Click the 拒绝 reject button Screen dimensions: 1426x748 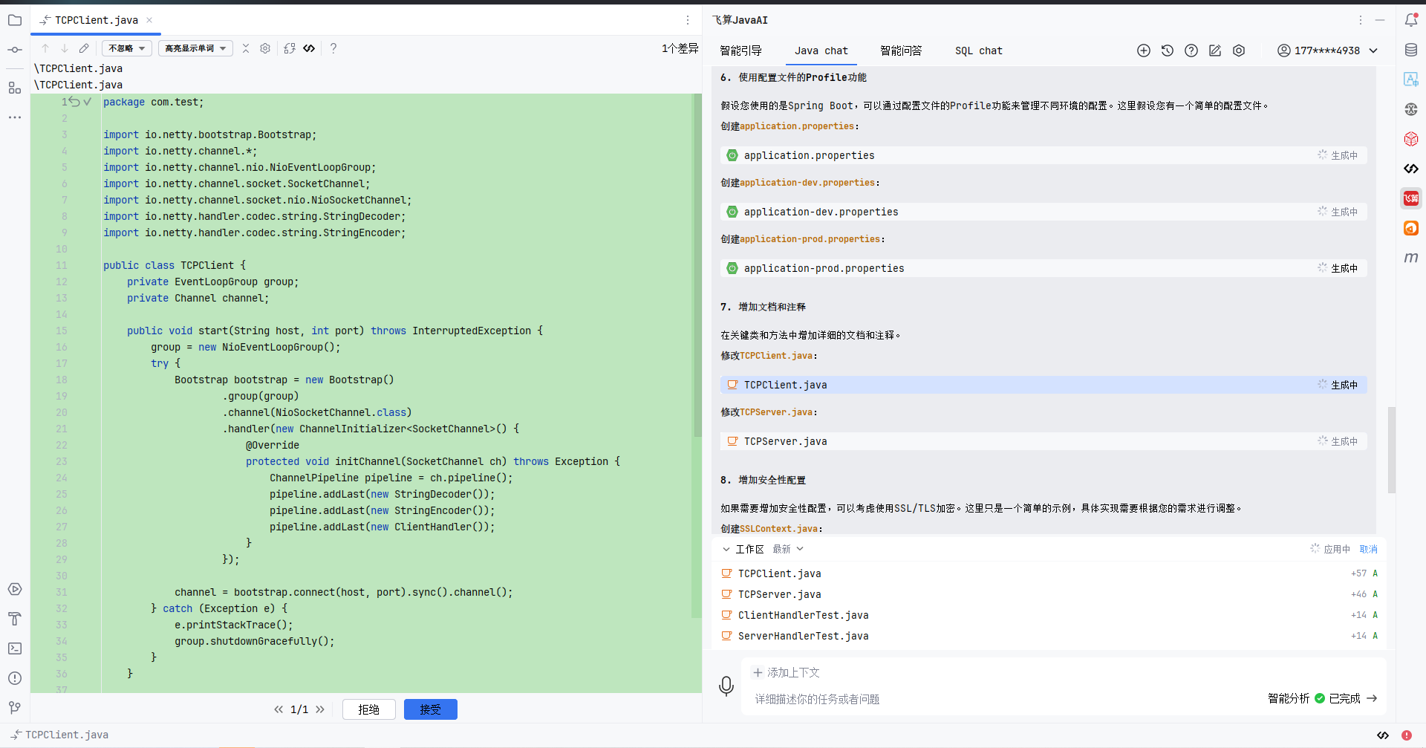(369, 709)
